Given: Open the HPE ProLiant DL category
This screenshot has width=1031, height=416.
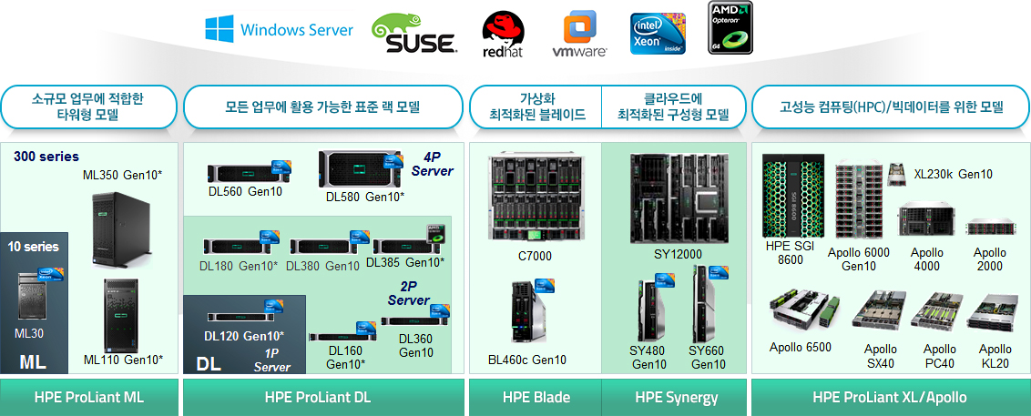Looking at the screenshot, I should [322, 397].
